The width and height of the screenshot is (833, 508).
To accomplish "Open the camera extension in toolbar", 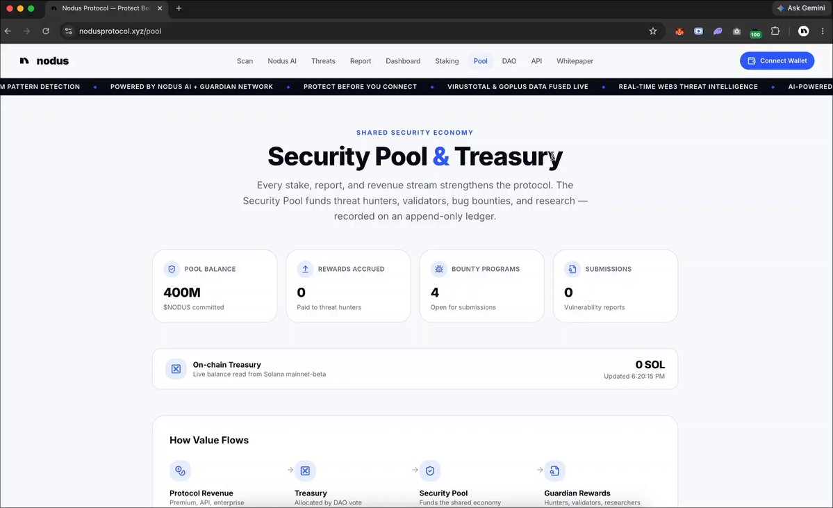I will 736,31.
